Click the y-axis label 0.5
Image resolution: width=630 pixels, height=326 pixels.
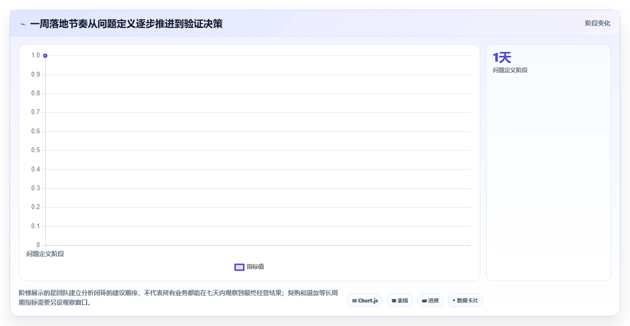click(36, 150)
